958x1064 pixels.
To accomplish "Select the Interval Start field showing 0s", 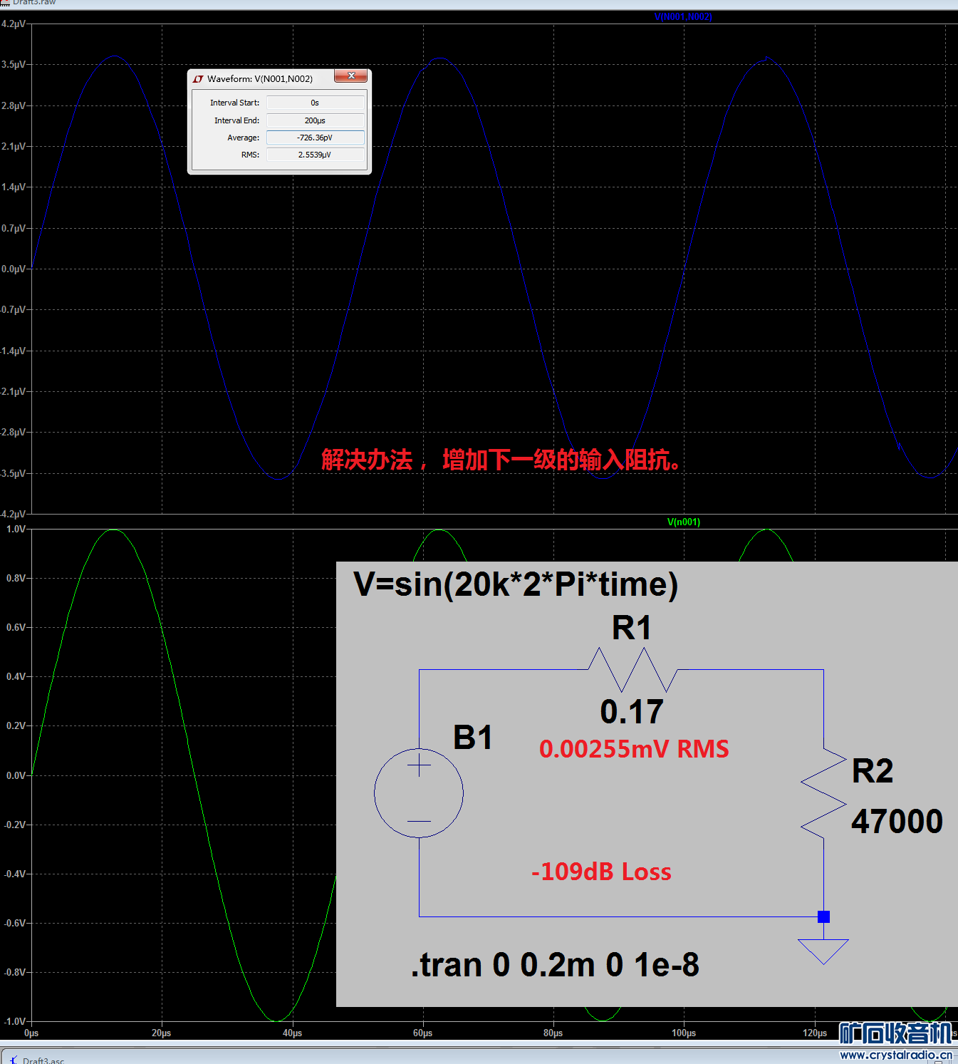I will pos(315,103).
